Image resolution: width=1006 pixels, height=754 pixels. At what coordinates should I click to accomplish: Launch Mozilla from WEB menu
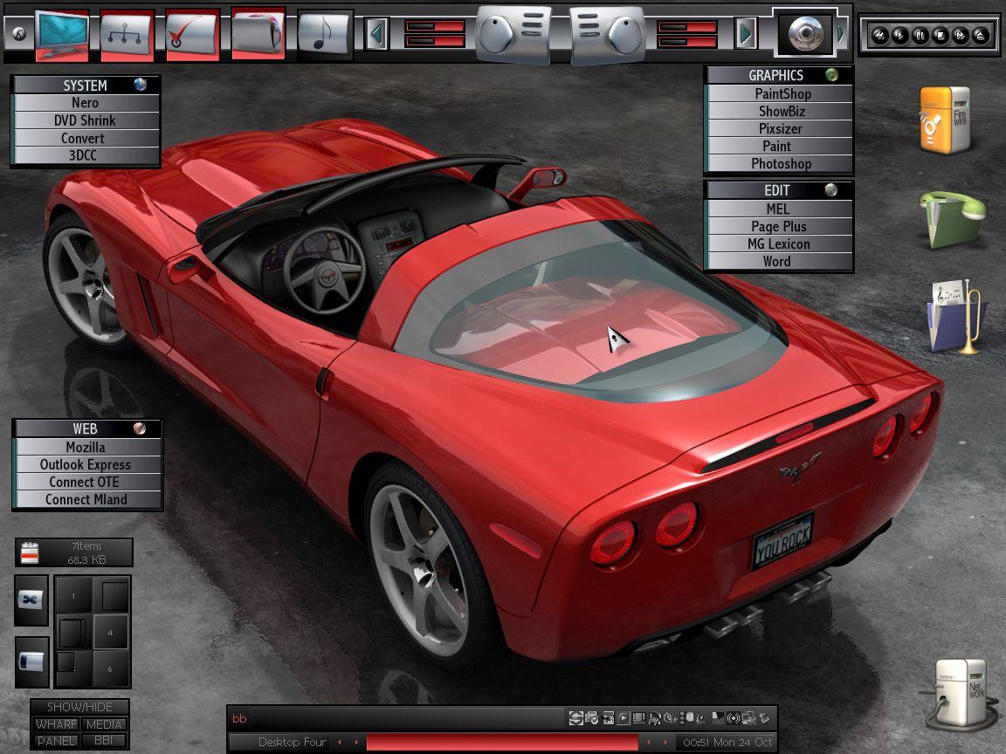88,447
